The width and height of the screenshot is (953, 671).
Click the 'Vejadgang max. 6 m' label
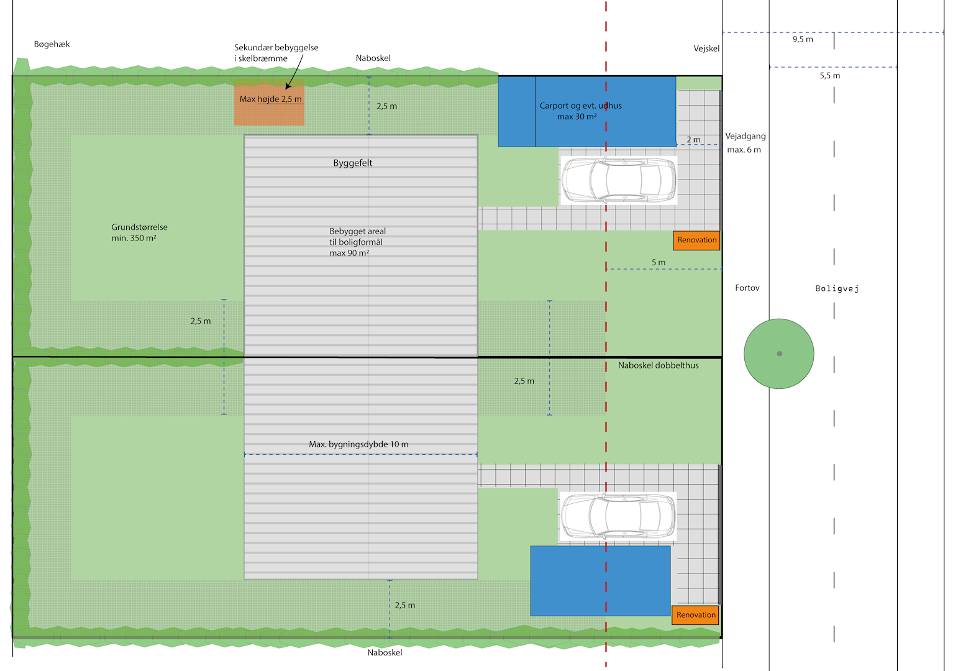click(745, 143)
